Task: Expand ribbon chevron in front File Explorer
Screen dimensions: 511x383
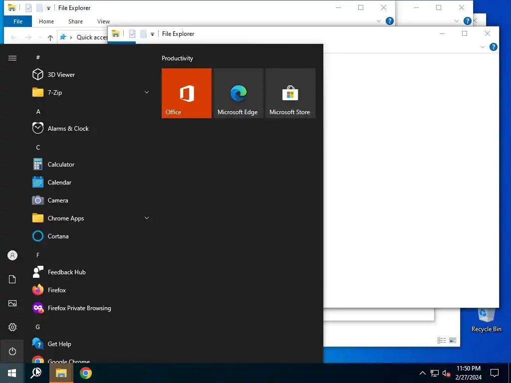Action: coord(483,47)
